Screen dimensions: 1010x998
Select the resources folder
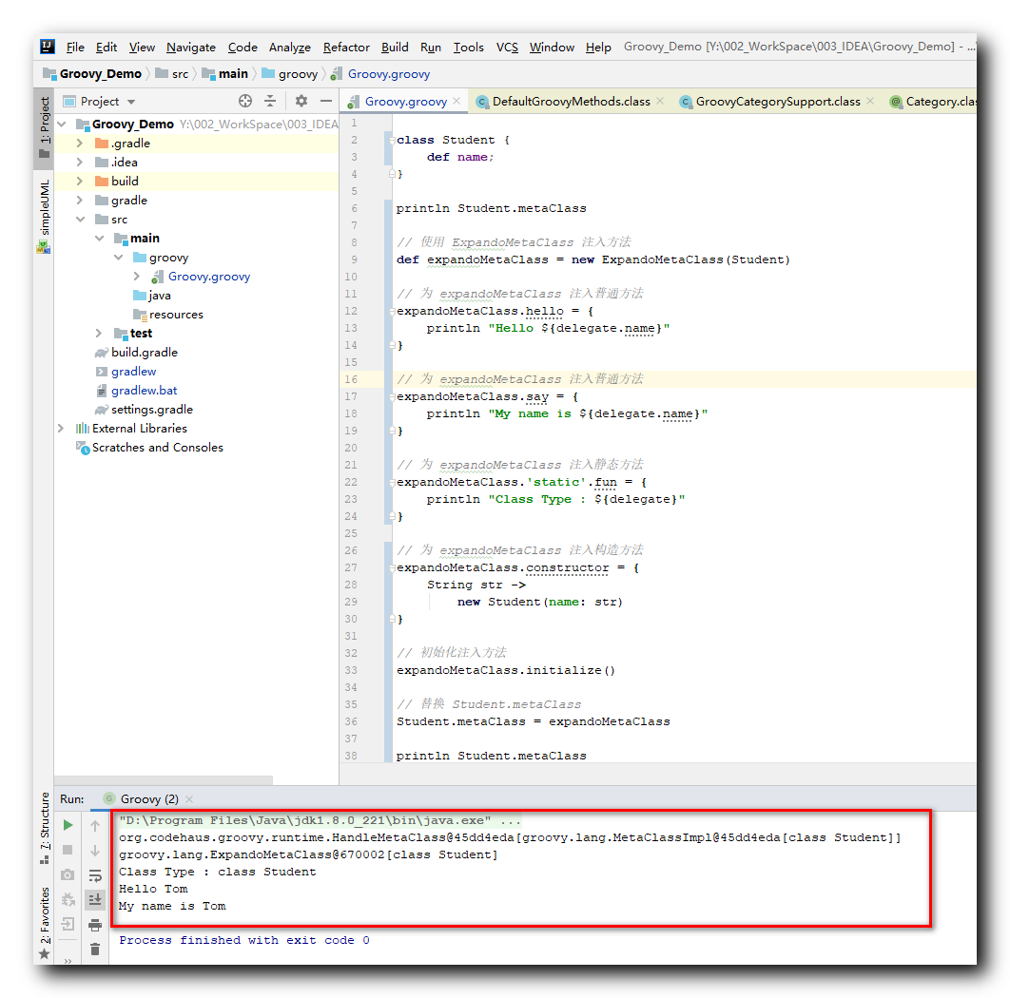coord(176,315)
